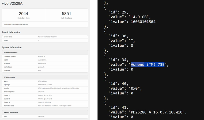Screen dimensions: 204x120
Task: Select the Base Frequency value 2.02 GHz
Action: point(42,91)
